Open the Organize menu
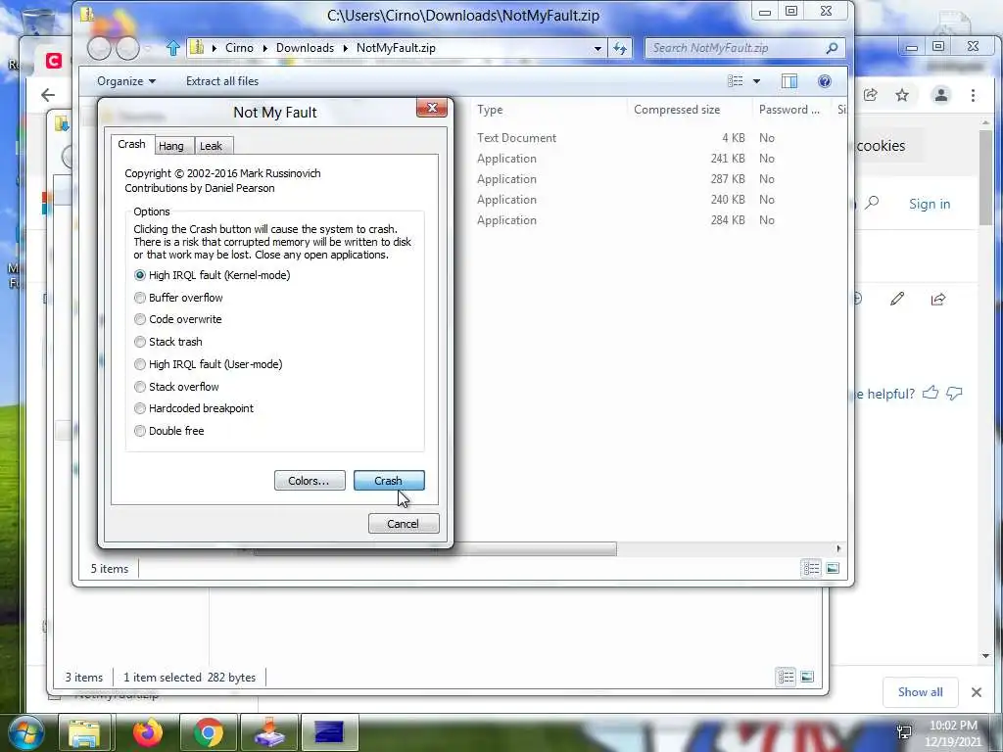Viewport: 1003px width, 752px height. [x=126, y=81]
